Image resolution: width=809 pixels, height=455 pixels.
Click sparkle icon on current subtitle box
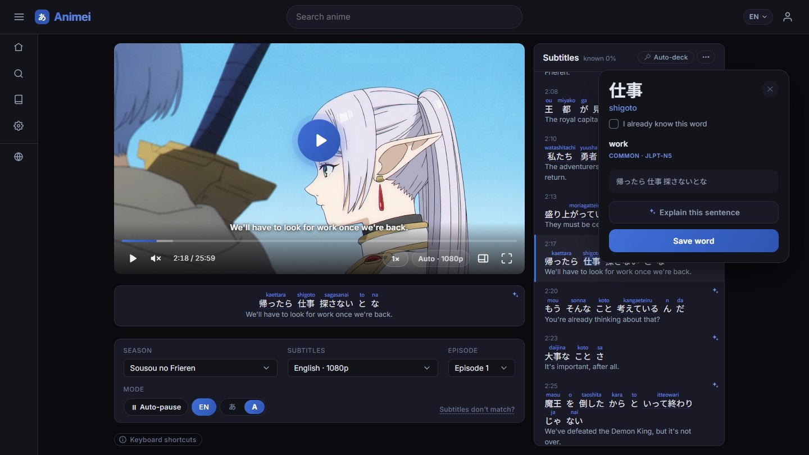point(515,294)
